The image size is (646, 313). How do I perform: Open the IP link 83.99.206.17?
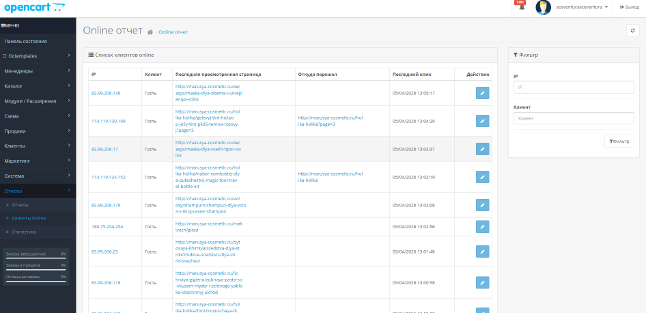tap(104, 149)
